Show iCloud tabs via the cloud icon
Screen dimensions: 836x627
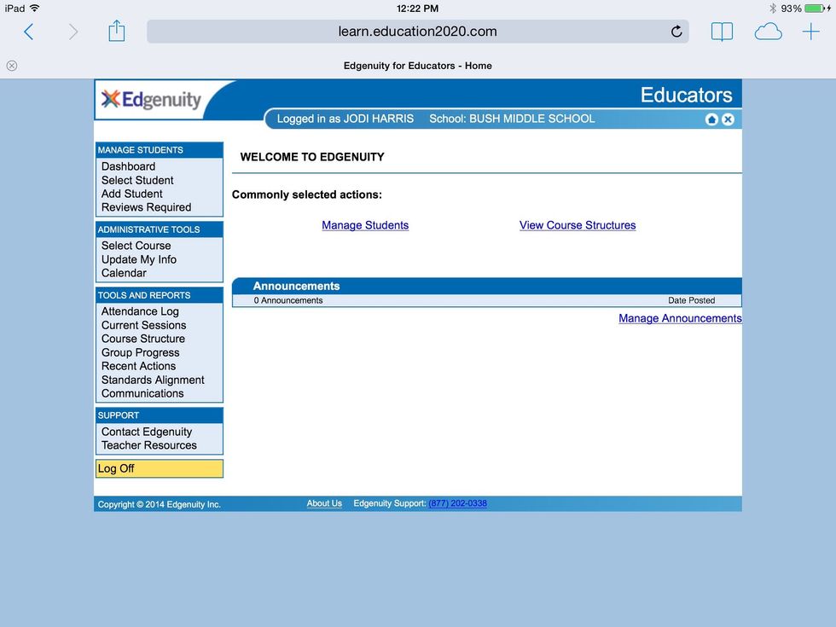tap(768, 32)
